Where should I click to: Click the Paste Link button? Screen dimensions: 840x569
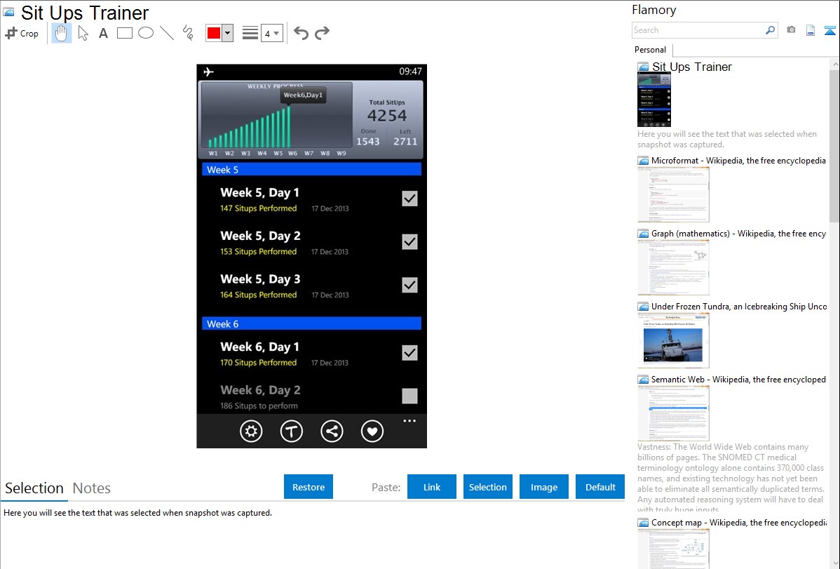(432, 487)
